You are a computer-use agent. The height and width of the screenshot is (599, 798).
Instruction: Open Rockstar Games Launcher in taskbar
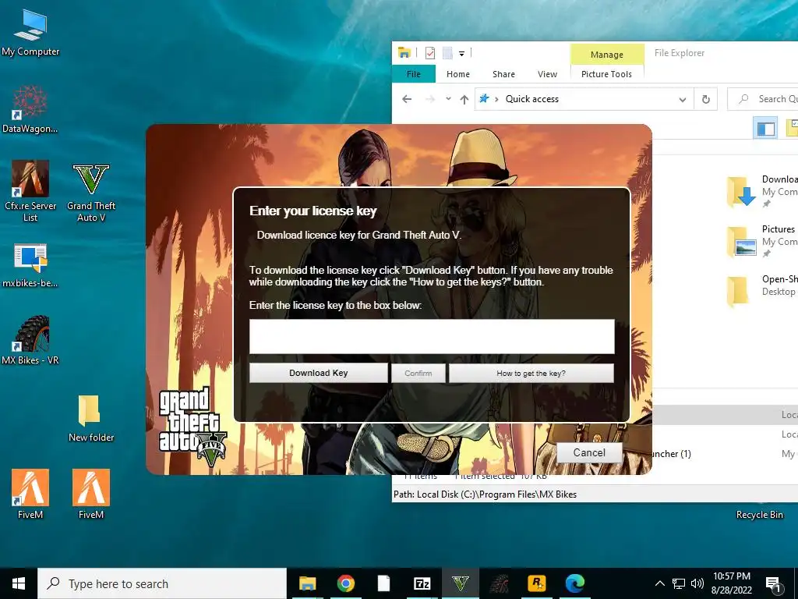[537, 583]
